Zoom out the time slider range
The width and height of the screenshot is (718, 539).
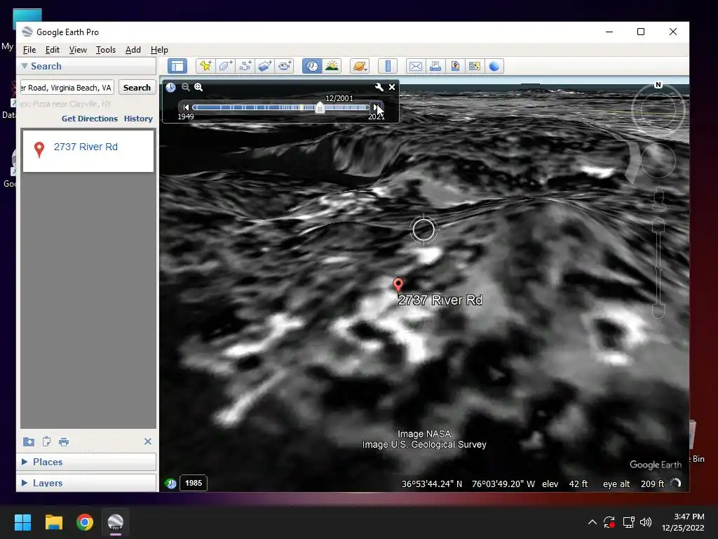click(x=185, y=87)
